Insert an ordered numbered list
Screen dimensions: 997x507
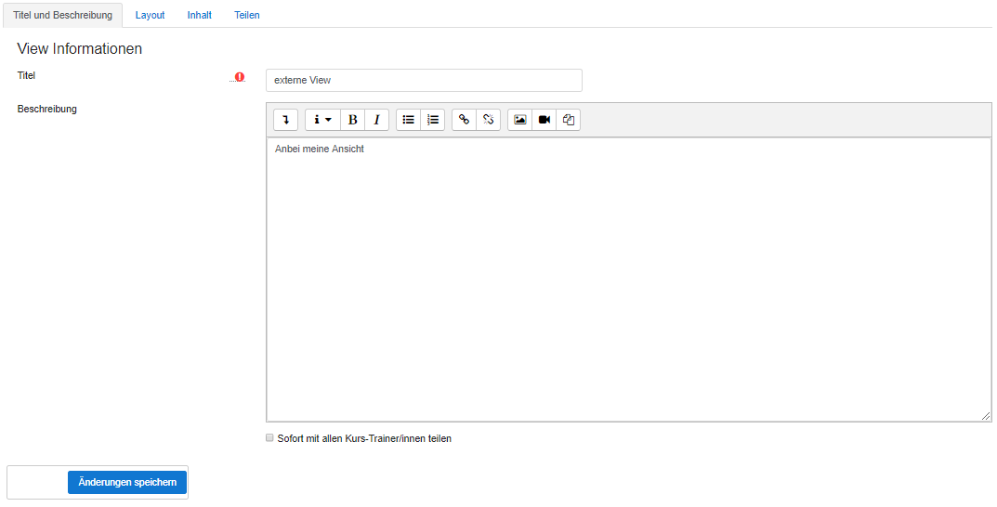tap(432, 120)
